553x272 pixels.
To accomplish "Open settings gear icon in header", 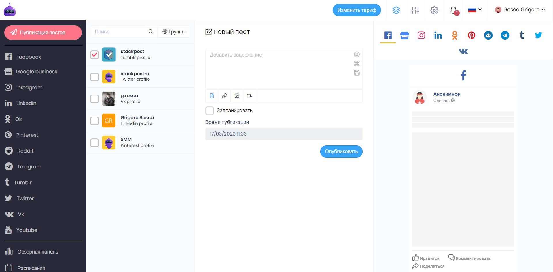I will point(434,10).
